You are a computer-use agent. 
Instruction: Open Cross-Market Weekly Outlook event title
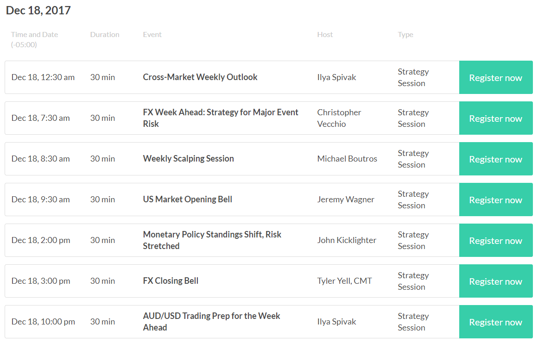(200, 77)
